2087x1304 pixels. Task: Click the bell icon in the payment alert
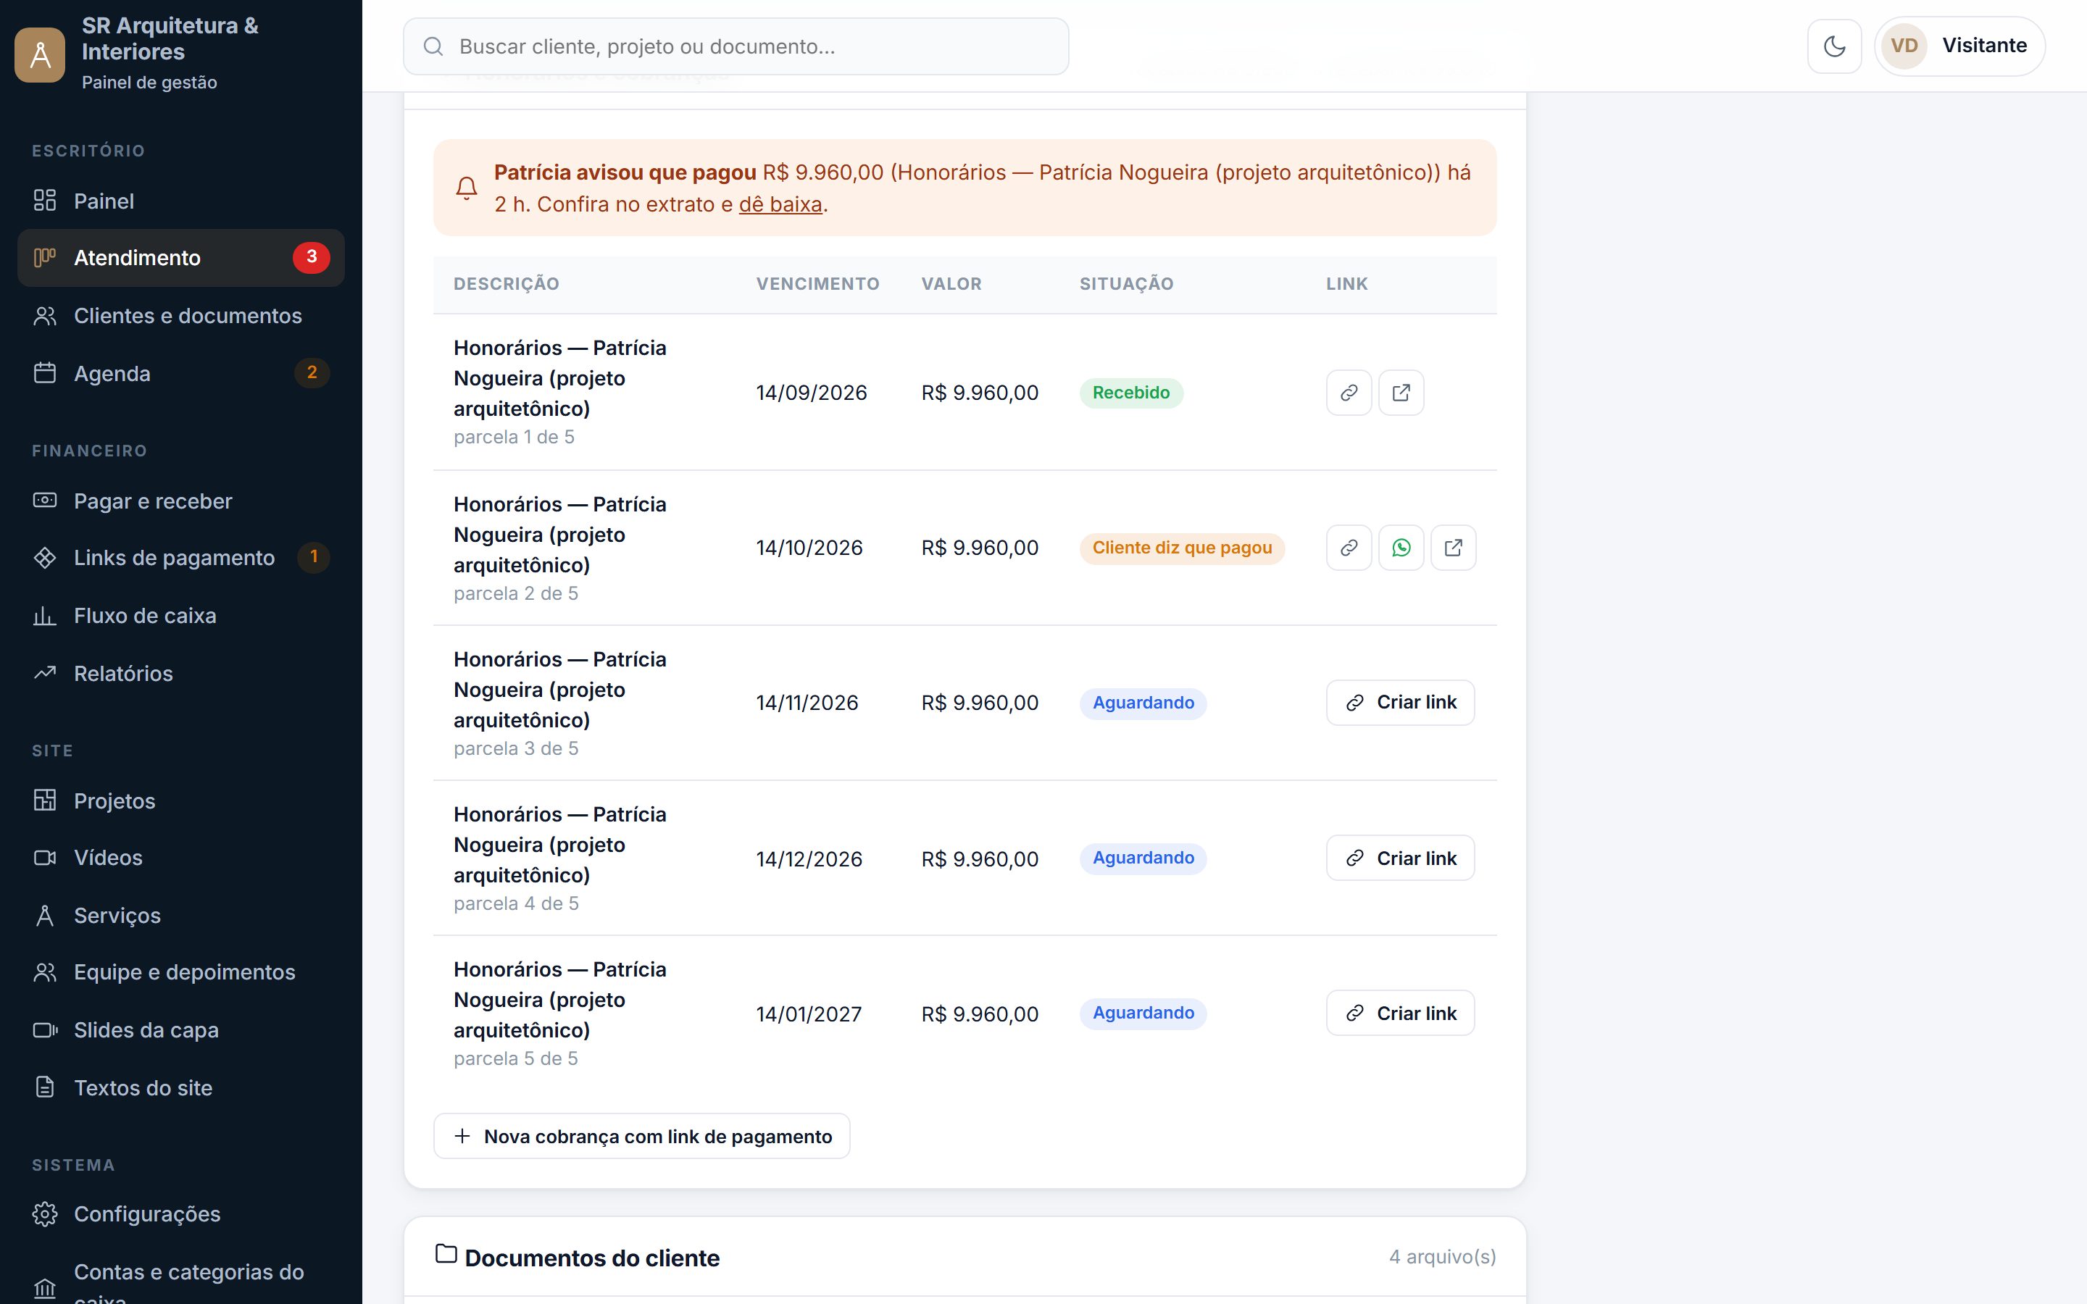[467, 188]
